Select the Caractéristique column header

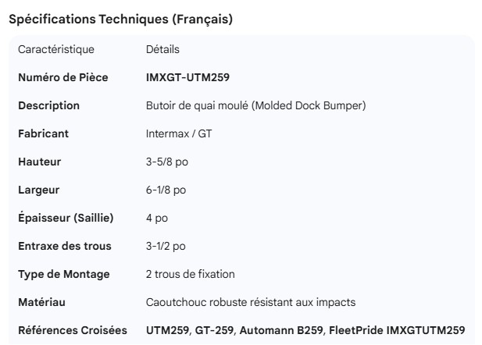pyautogui.click(x=55, y=49)
